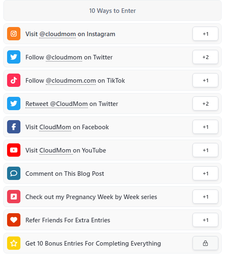Open CloudMom link in the Facebook entry
The image size is (225, 256).
point(55,127)
